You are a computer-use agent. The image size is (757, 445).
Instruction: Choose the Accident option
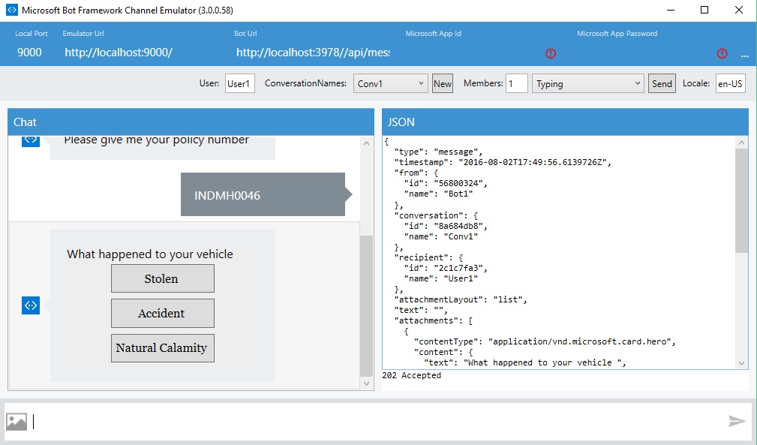(x=163, y=313)
